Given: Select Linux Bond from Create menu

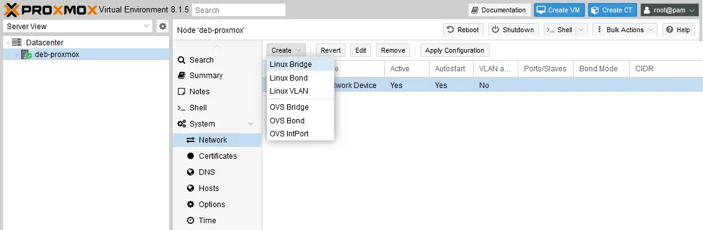Looking at the screenshot, I should tap(300, 78).
